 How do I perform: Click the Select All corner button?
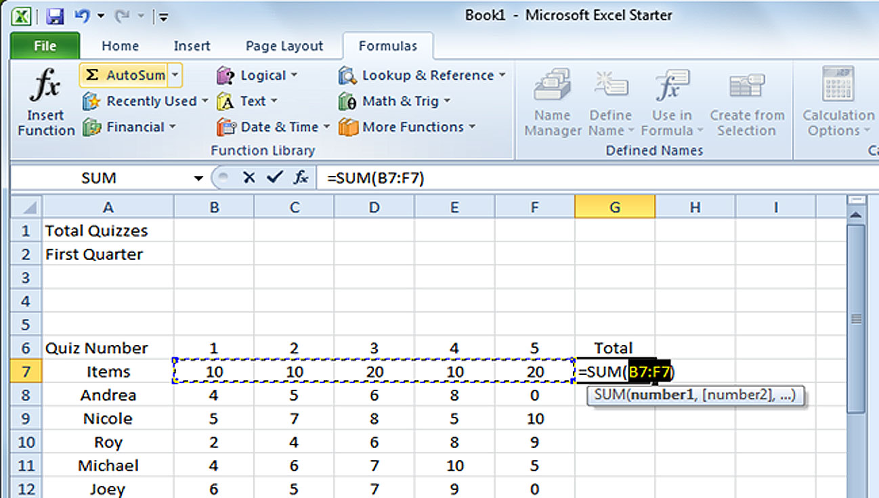[27, 207]
